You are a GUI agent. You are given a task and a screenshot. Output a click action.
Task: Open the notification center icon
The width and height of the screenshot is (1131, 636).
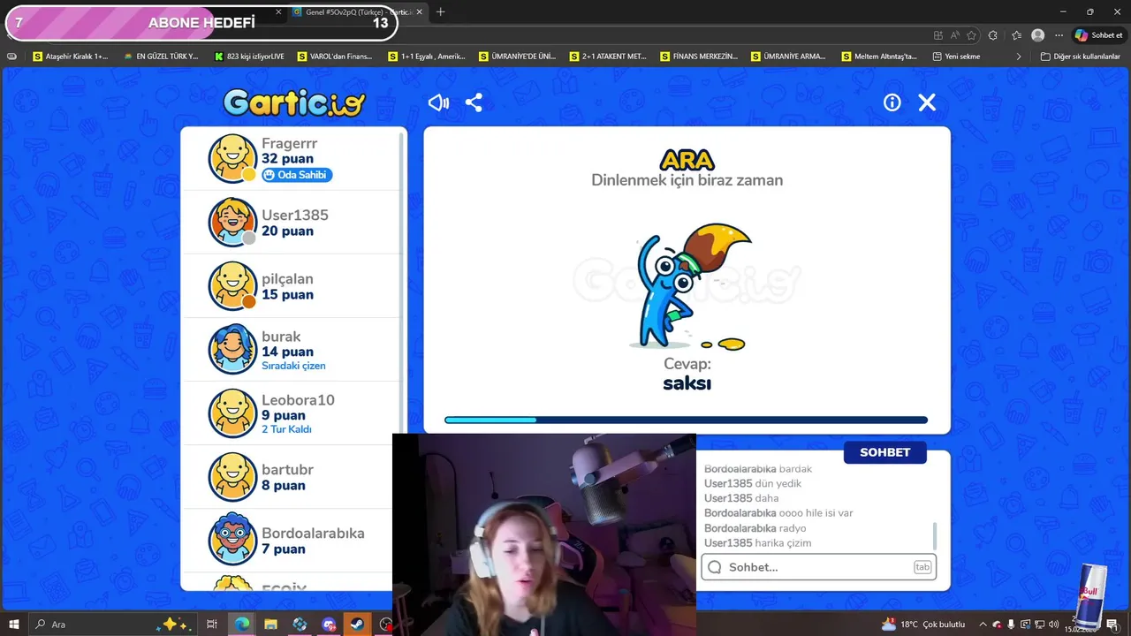[1112, 625]
